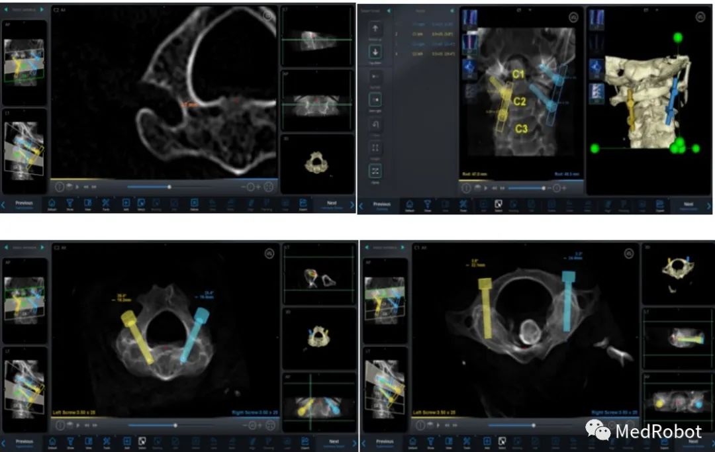This screenshot has height=452, width=715.
Task: Open the C2 AX view dropdown in top-left panel
Action: pos(60,11)
